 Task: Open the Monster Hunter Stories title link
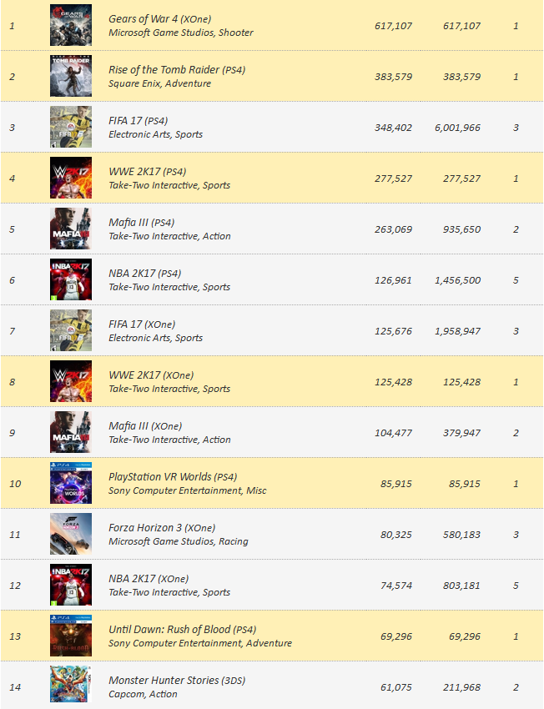(x=164, y=681)
